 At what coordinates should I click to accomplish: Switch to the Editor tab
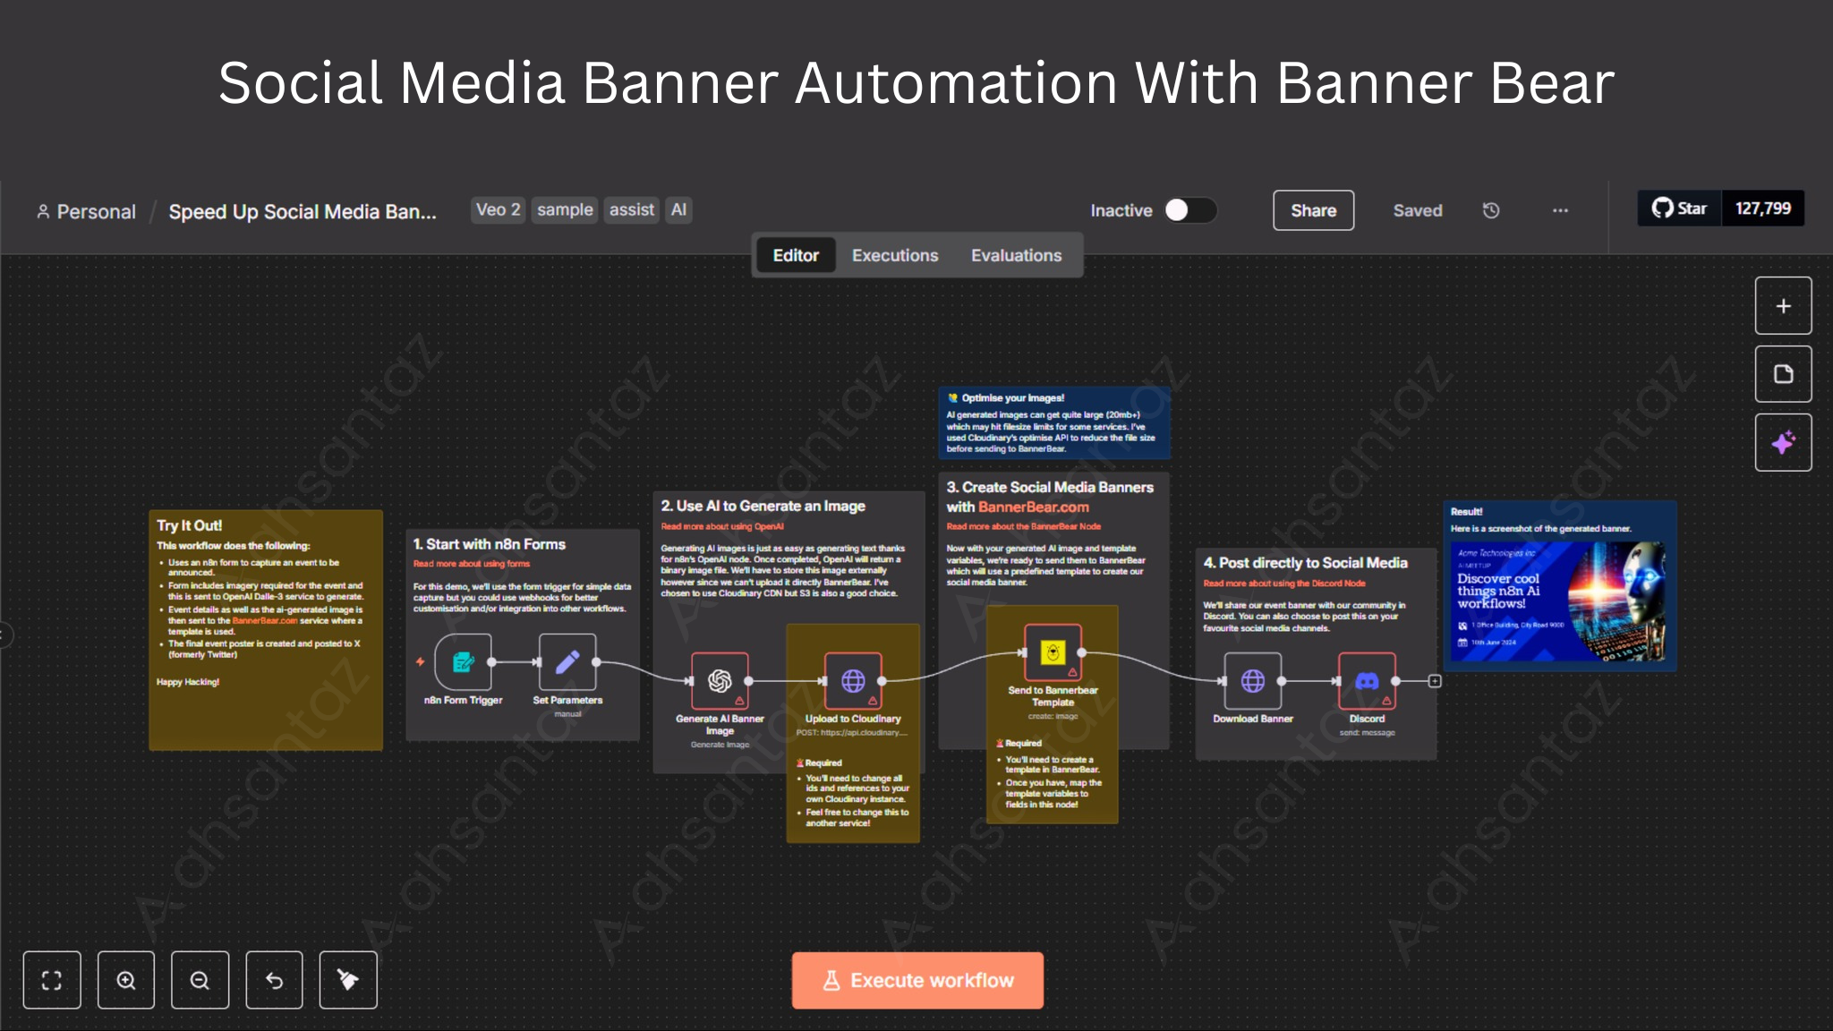(796, 256)
